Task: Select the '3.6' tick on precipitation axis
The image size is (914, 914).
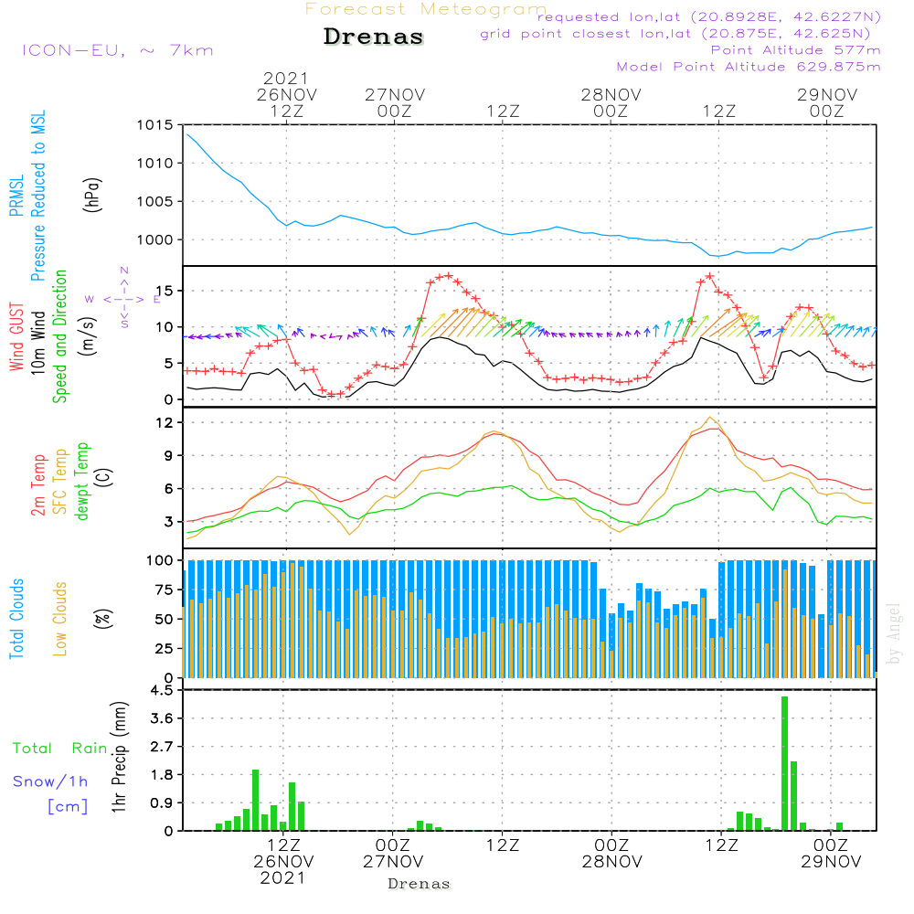Action: [162, 718]
